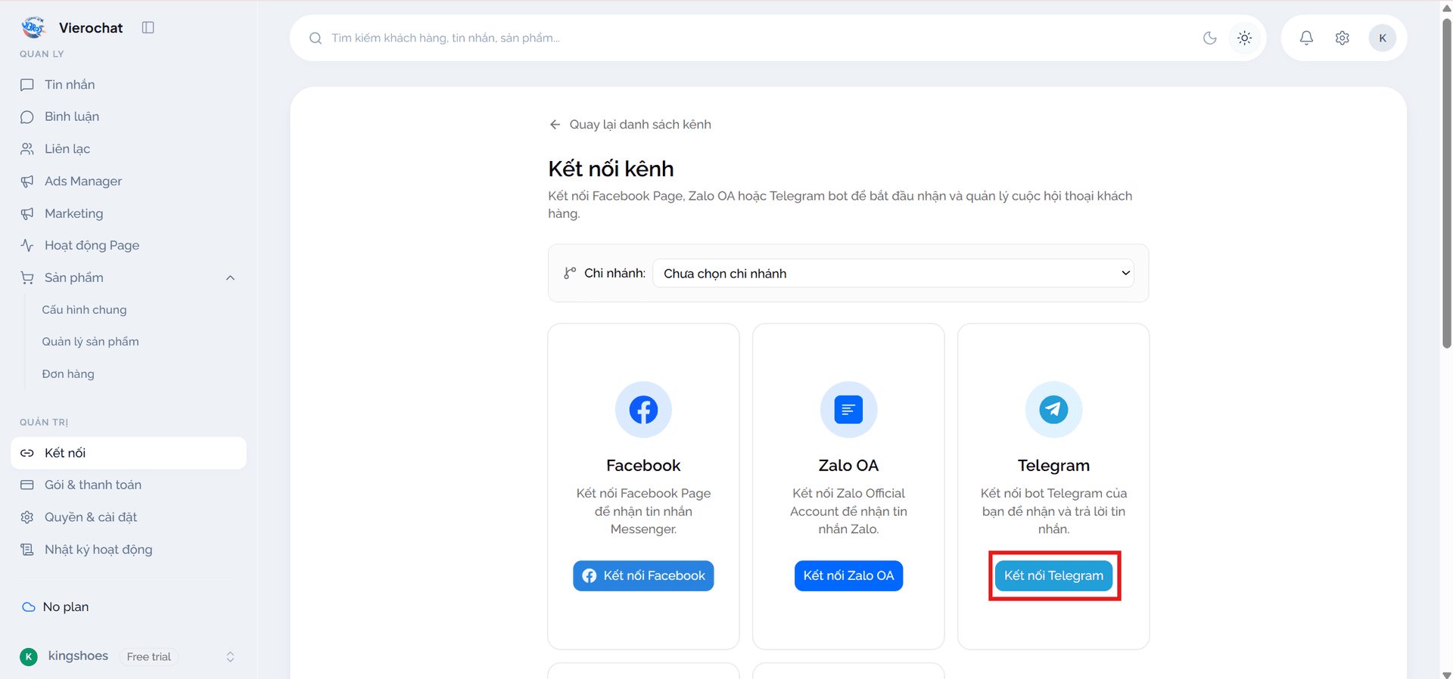Click the Telegram paper plane icon

[x=1053, y=410]
